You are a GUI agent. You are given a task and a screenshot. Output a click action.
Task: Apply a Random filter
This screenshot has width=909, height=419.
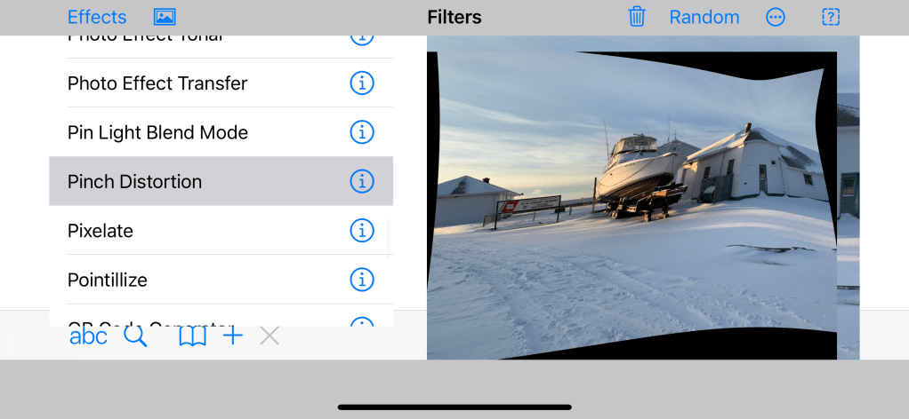[704, 17]
